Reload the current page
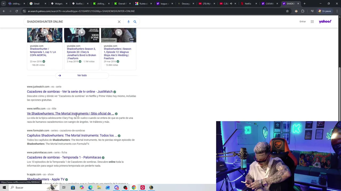Screen dimensions: 341x191 [x=17, y=11]
